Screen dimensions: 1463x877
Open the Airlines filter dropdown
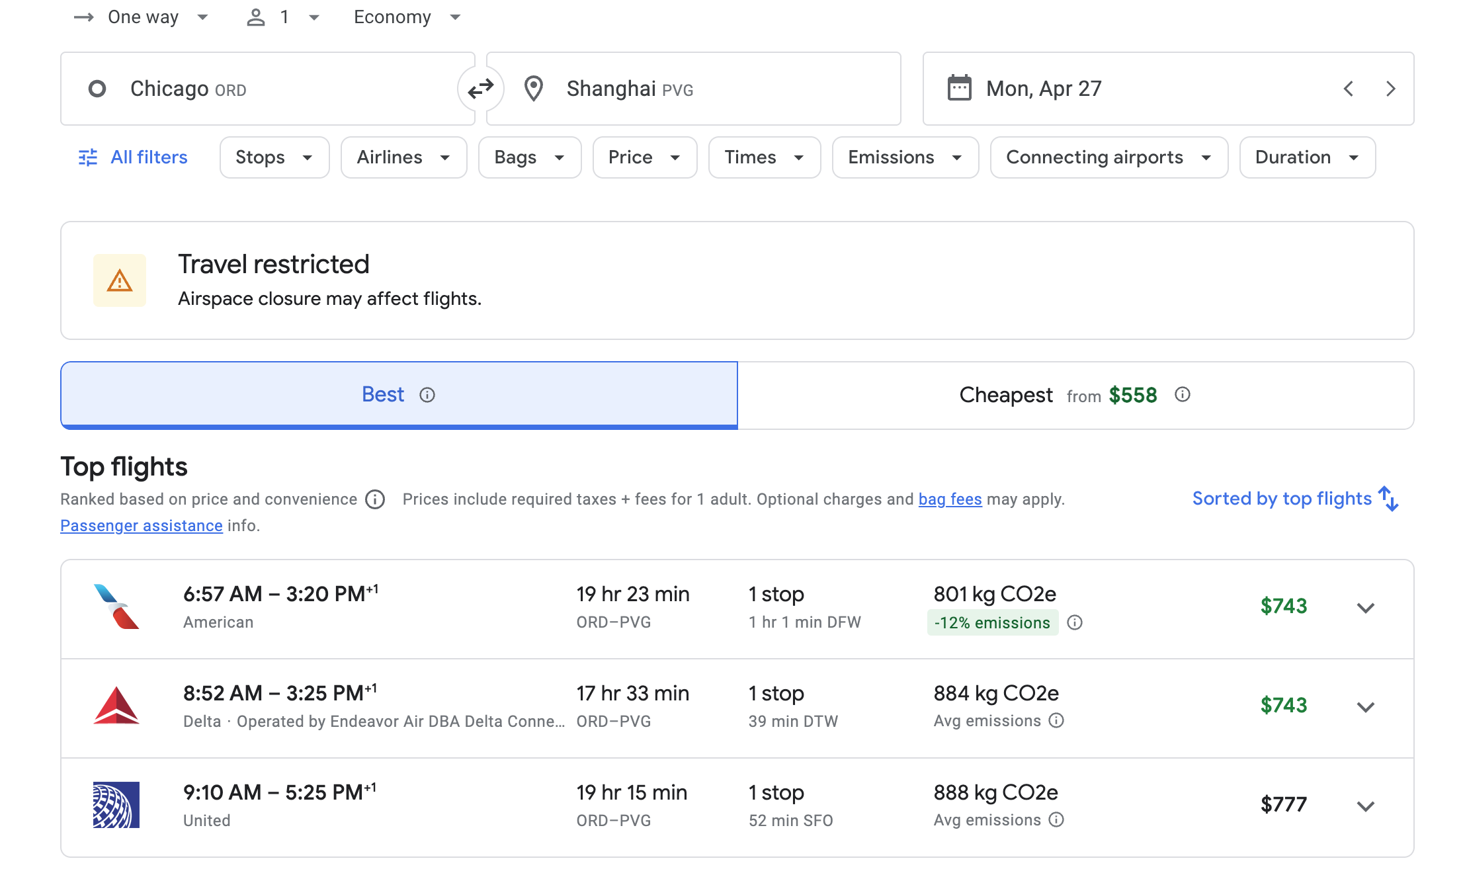(403, 157)
